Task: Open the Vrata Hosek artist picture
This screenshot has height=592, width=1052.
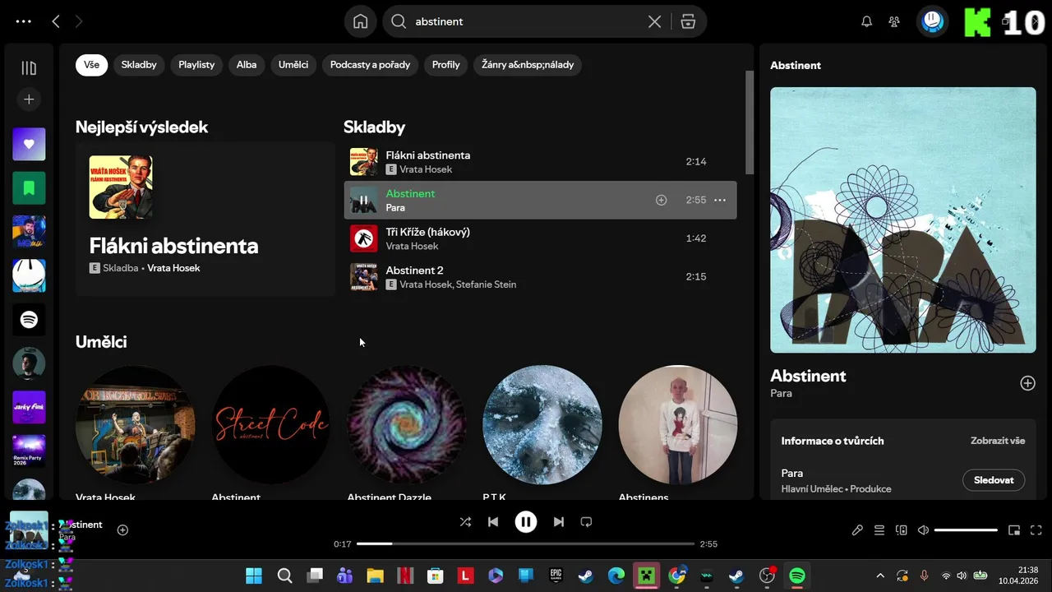Action: (135, 425)
